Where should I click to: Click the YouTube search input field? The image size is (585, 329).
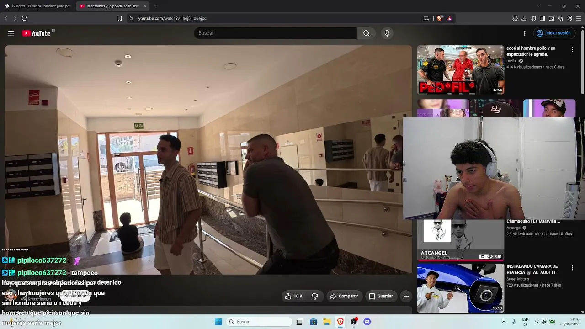pyautogui.click(x=275, y=33)
